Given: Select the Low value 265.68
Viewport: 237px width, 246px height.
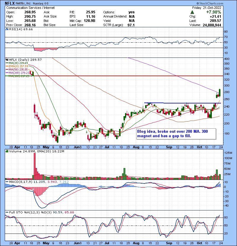Looking at the screenshot, I should pyautogui.click(x=30, y=21).
